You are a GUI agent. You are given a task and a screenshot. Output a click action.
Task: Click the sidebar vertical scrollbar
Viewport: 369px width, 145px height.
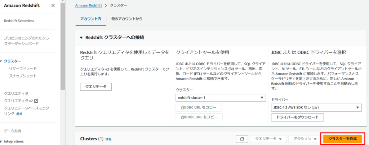pos(62,47)
